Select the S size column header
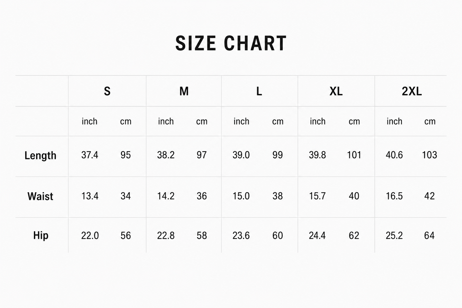This screenshot has width=462, height=308. [x=107, y=91]
